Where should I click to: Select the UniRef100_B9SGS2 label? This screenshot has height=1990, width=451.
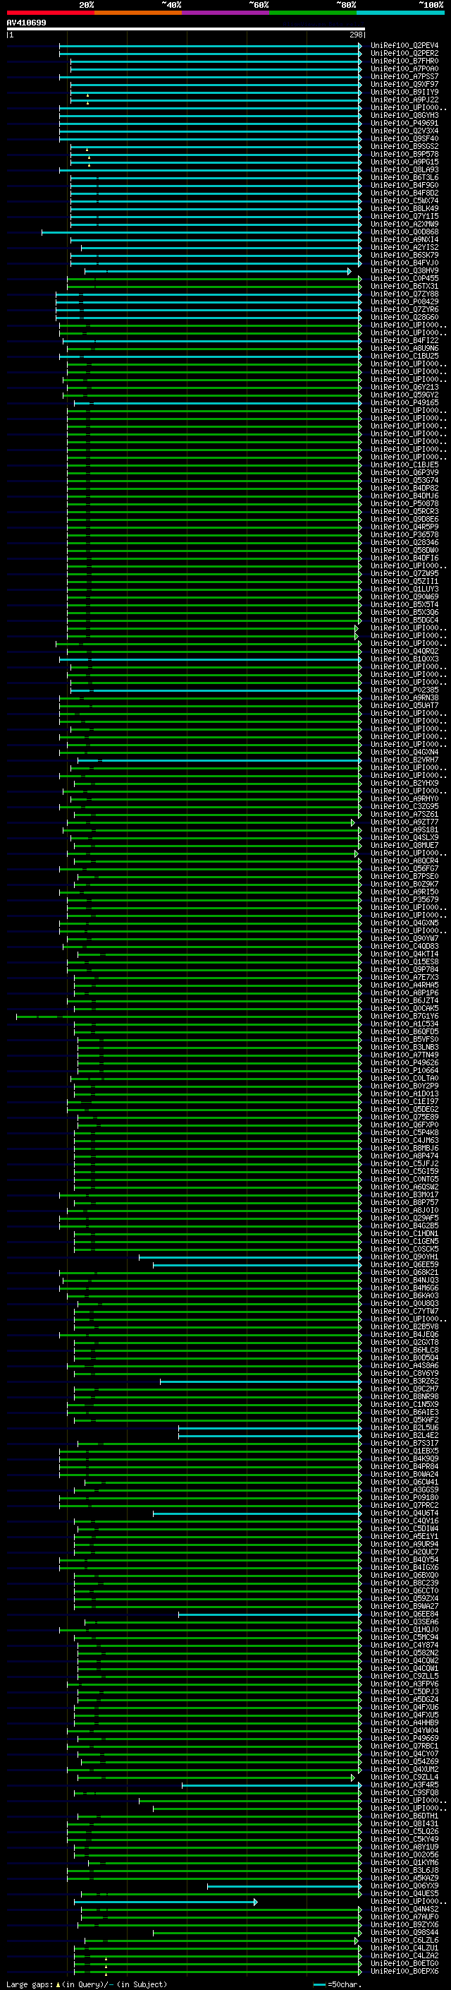[404, 146]
